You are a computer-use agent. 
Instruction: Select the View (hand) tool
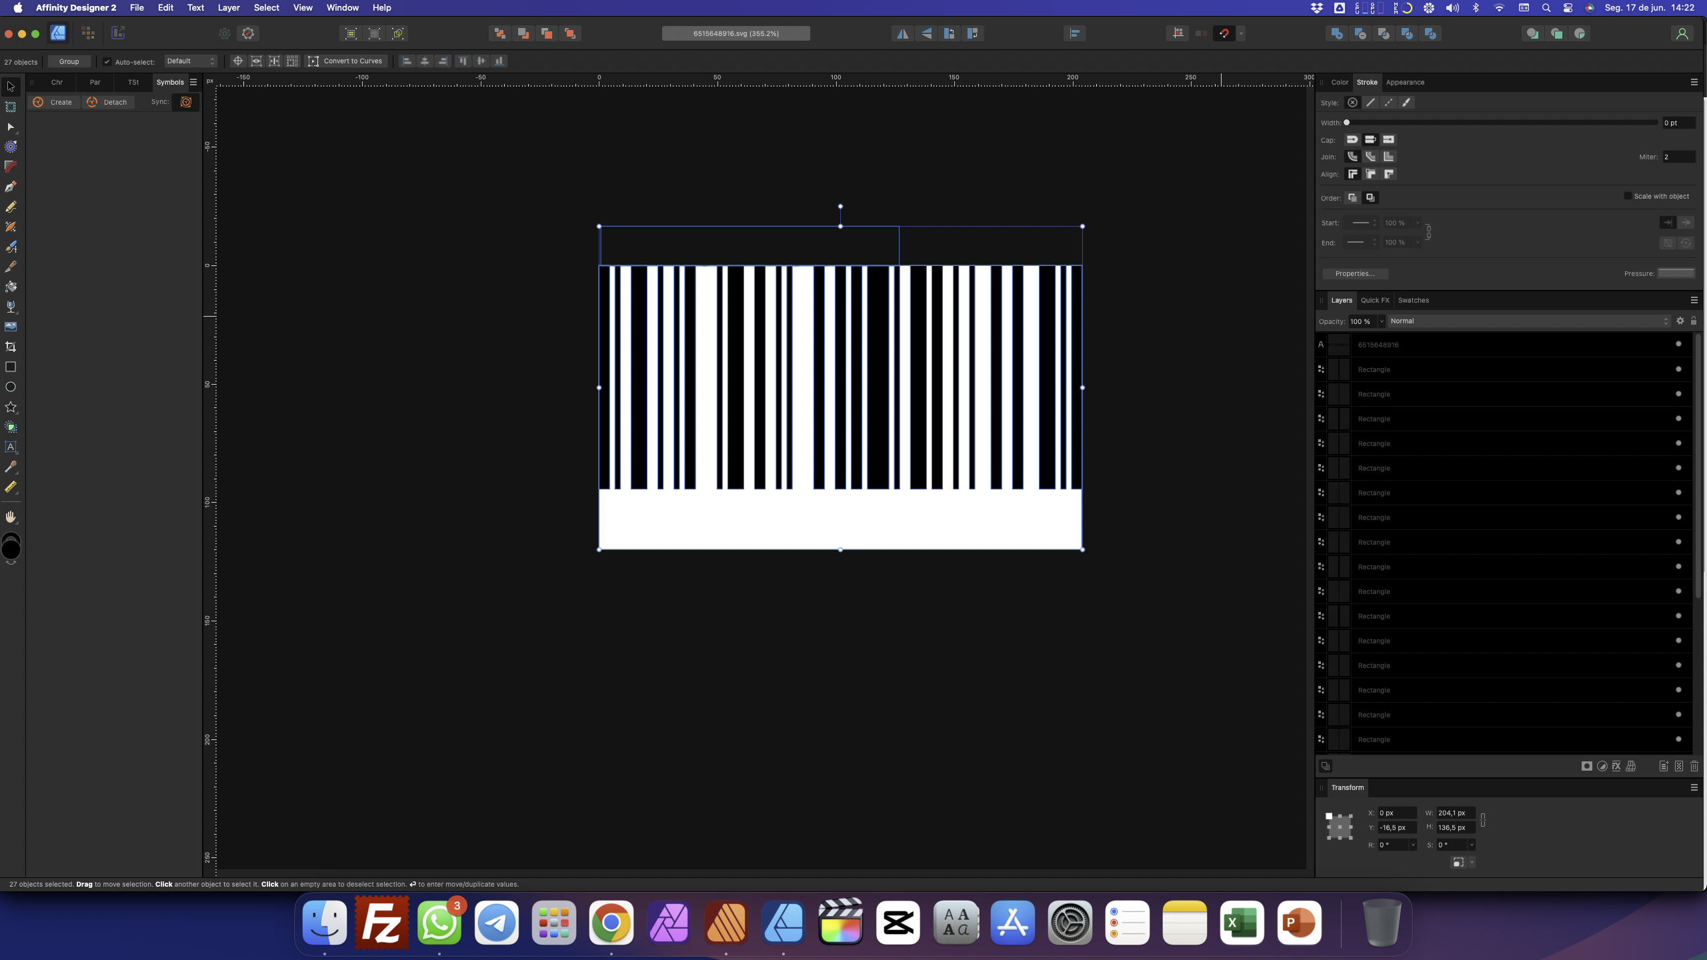[11, 517]
